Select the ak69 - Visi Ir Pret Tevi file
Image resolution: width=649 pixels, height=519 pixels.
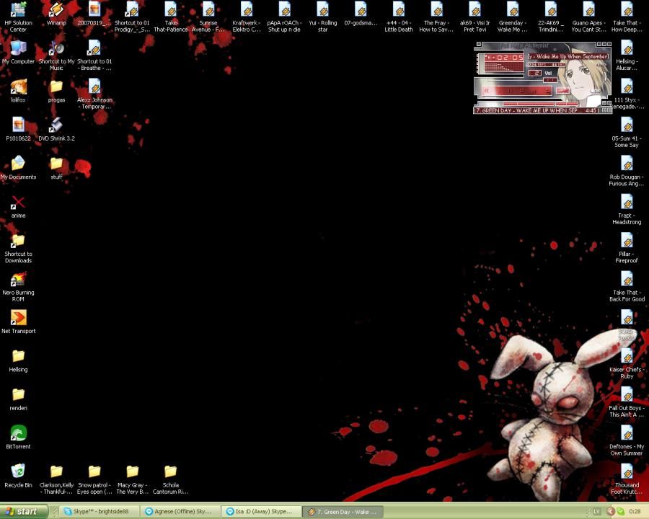474,17
